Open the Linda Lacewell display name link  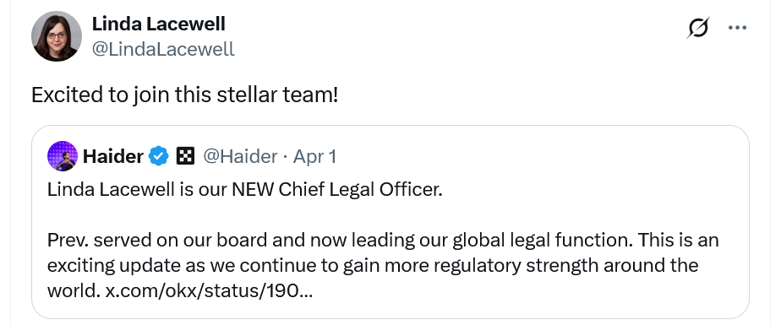tap(158, 24)
